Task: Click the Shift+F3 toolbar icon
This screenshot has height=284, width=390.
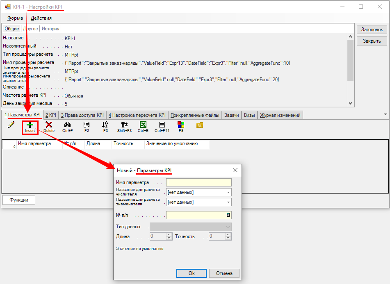Action: (x=124, y=125)
